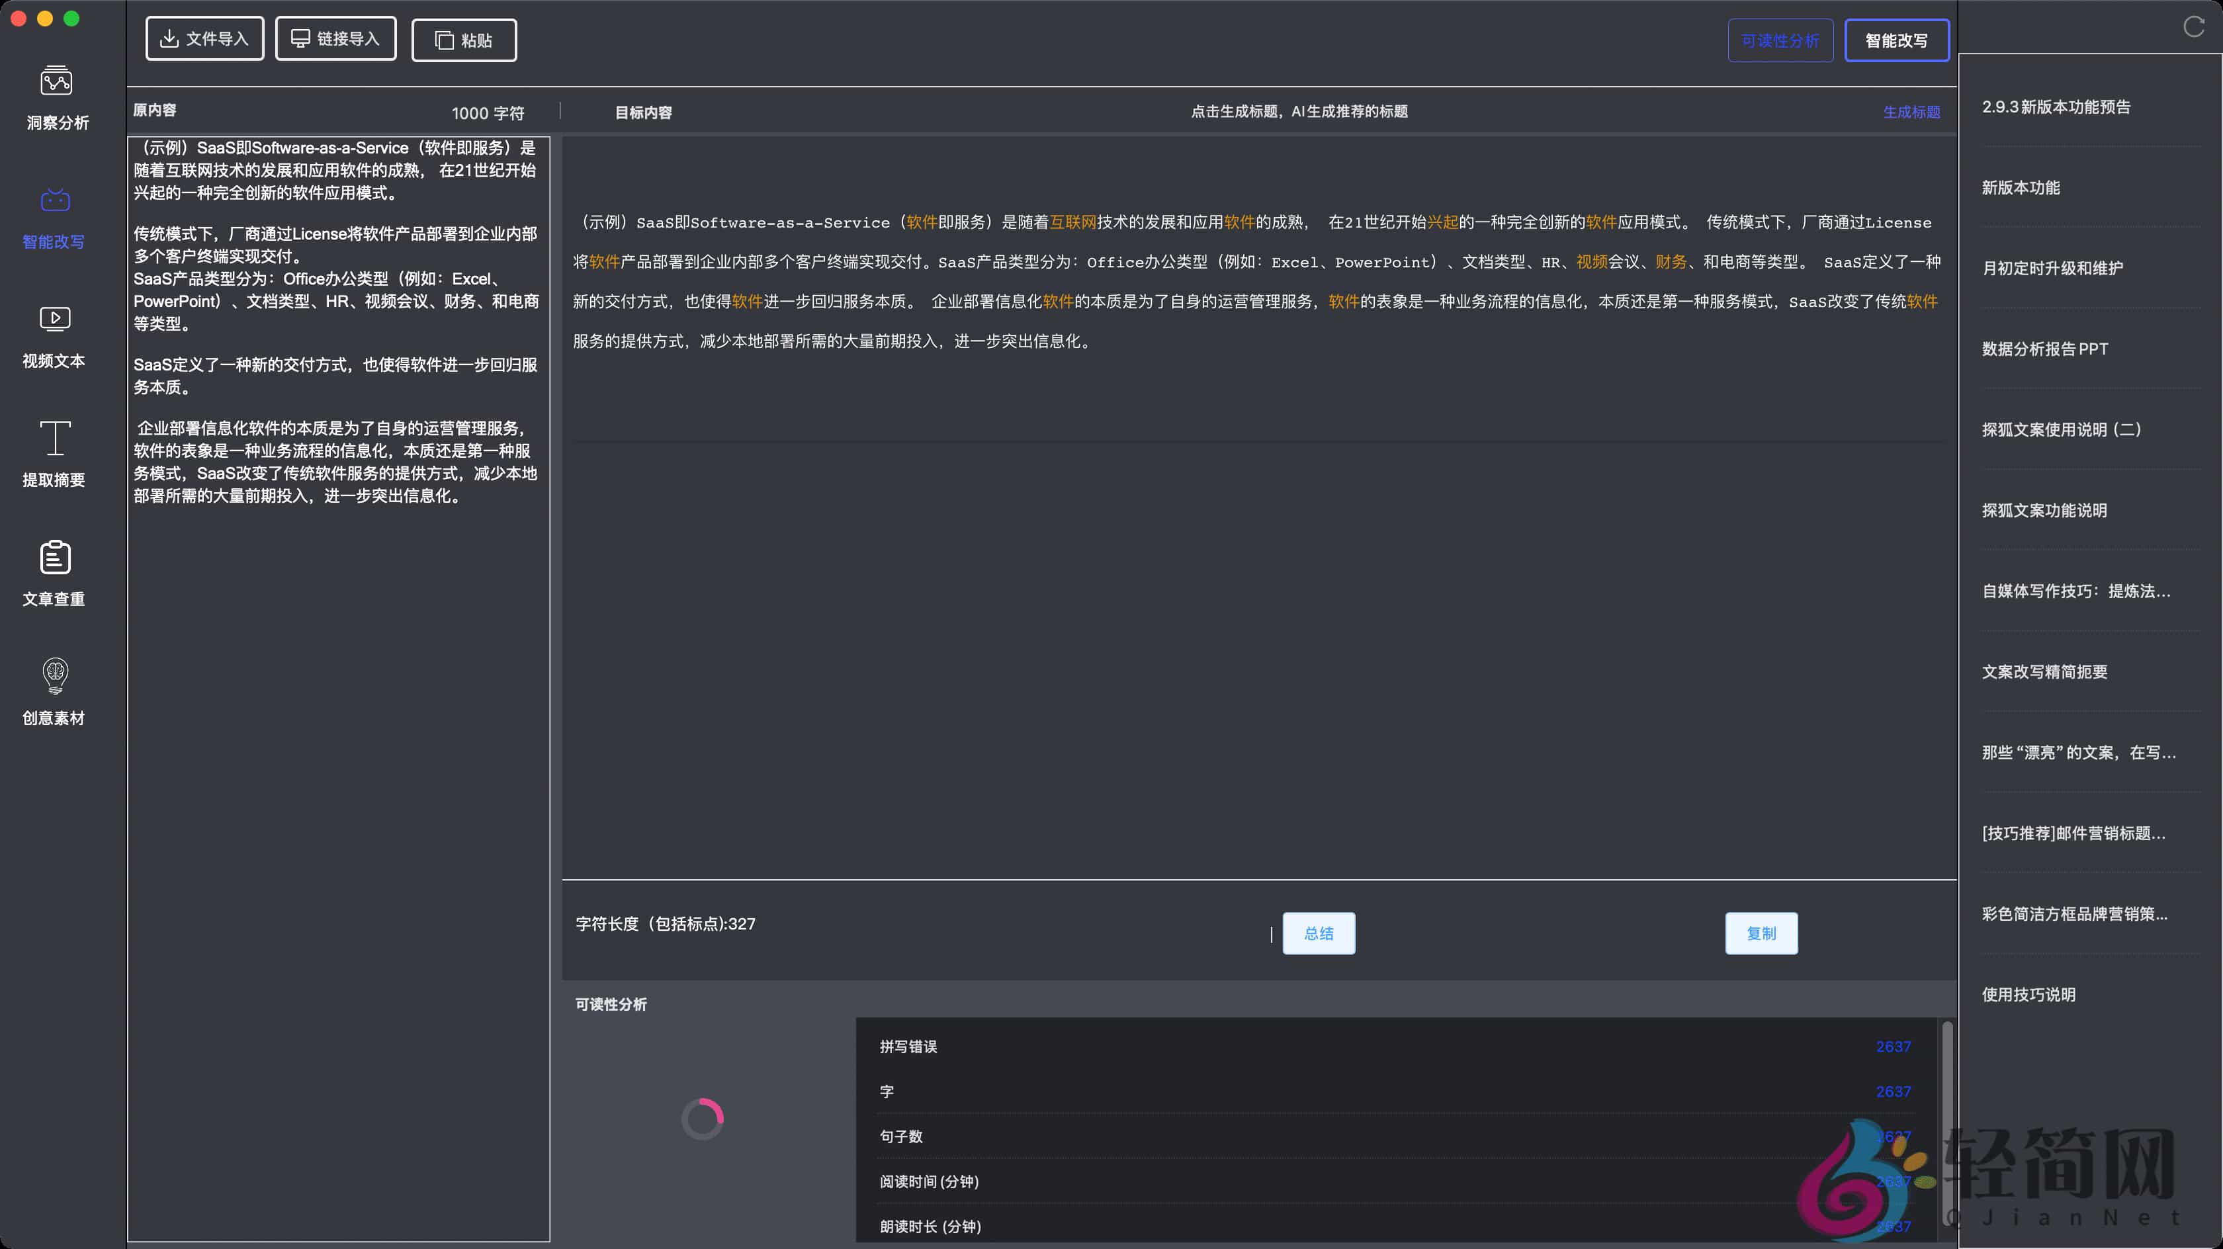Open the 2.9.3新版本功能预告 article
Viewport: 2223px width, 1249px height.
tap(2056, 106)
